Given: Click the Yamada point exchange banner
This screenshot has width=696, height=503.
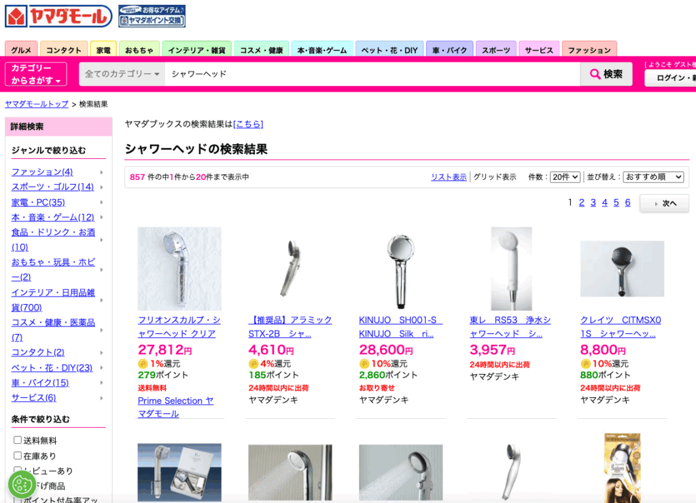Looking at the screenshot, I should (152, 16).
